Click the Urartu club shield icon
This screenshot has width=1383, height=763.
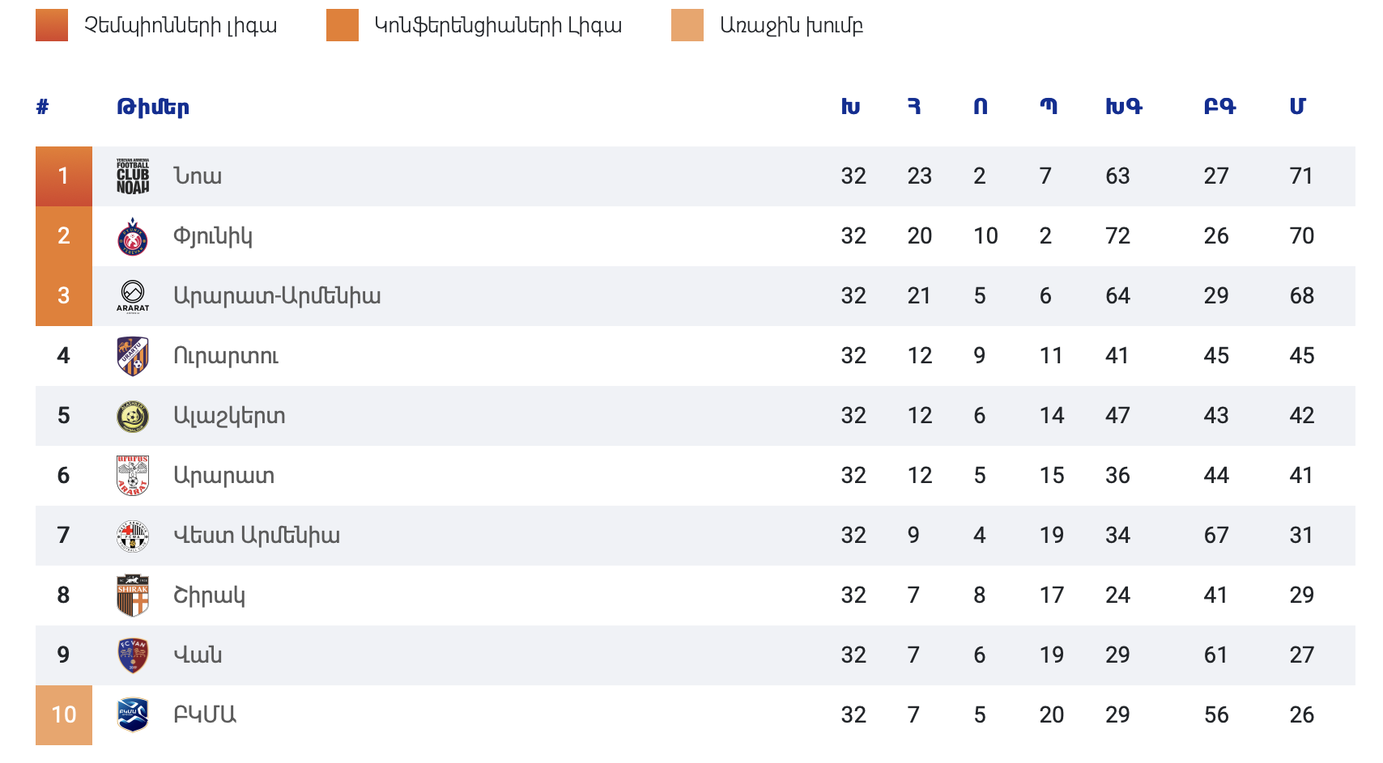(133, 356)
